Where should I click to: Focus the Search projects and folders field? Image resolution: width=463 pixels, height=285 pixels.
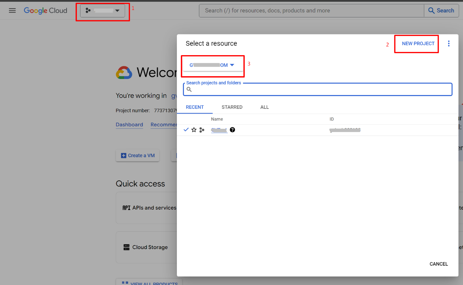click(320, 90)
